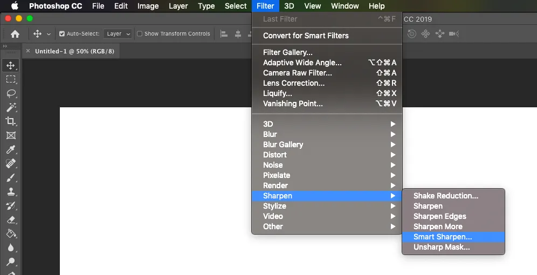Expand the 3D filter submenu
Screen dimensions: 537x275
[327, 124]
